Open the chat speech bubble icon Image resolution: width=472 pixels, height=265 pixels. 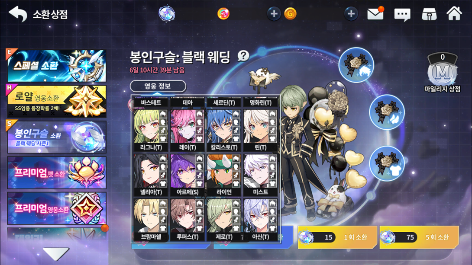click(402, 14)
